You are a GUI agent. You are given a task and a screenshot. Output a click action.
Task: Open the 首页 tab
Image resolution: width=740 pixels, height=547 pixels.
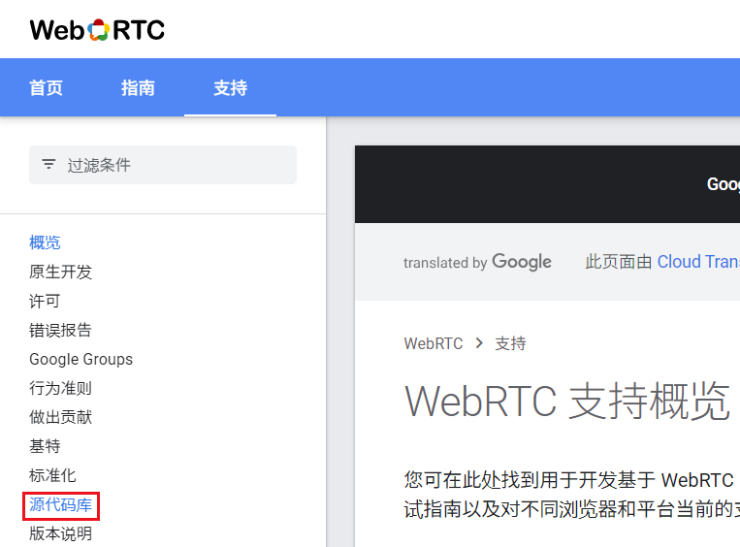[x=46, y=88]
